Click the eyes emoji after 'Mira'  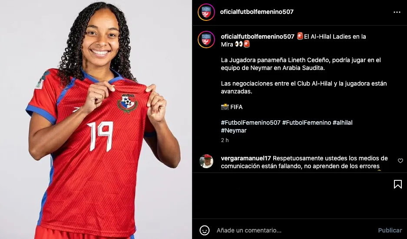pos(238,44)
